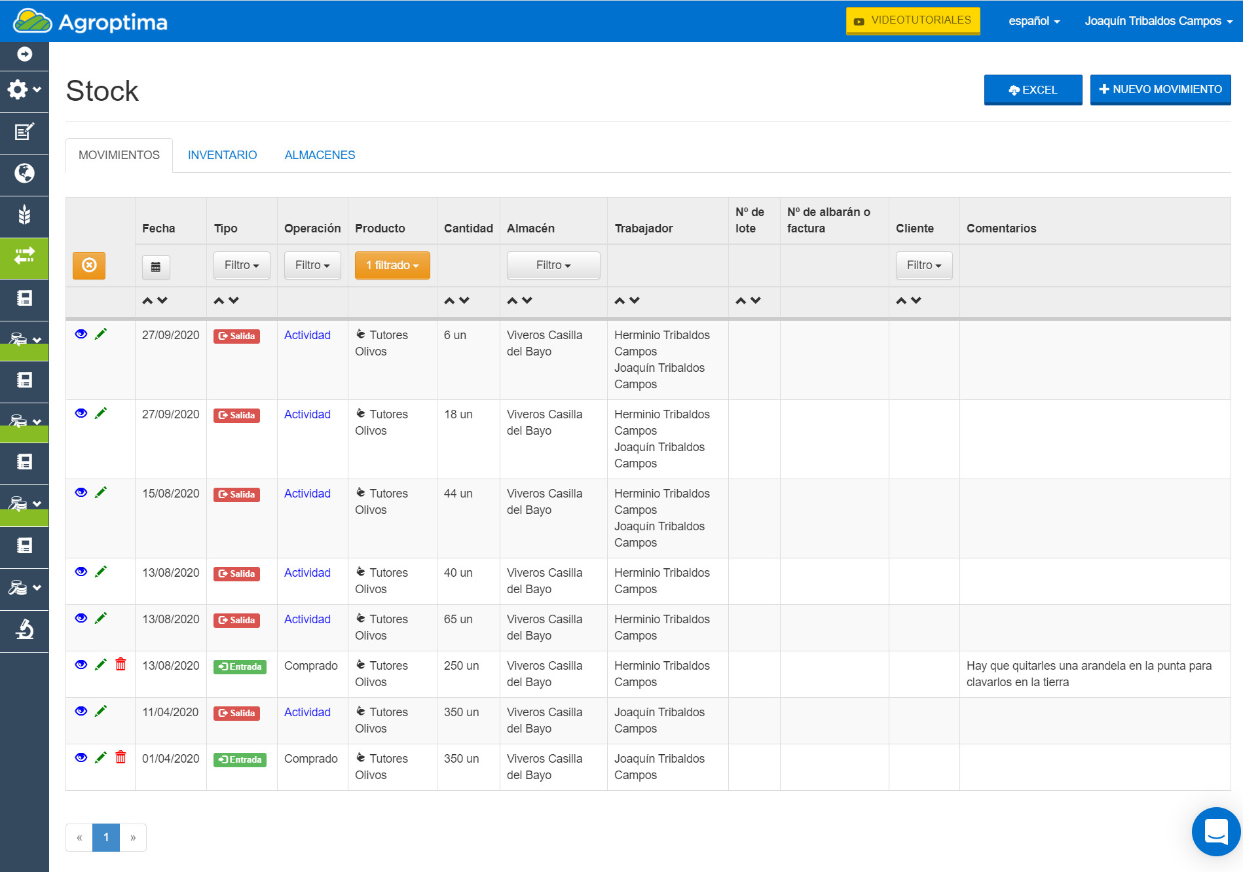This screenshot has height=872, width=1243.
Task: Export the table with the EXCEL button
Action: (1033, 90)
